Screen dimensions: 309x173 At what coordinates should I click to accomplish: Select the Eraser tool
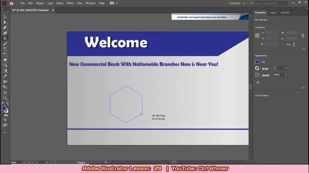coord(5,60)
